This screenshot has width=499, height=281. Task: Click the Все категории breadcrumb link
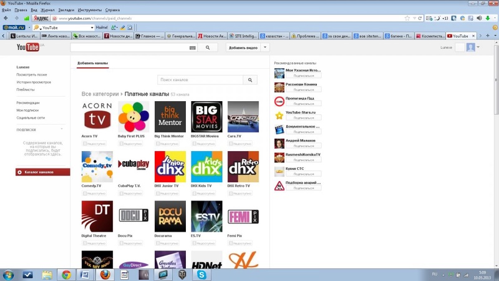click(100, 94)
